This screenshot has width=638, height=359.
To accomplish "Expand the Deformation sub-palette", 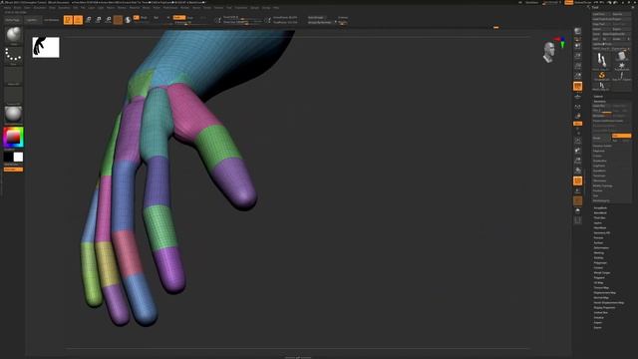I will coord(601,248).
